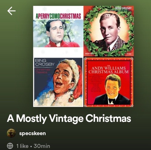The image size is (151, 150).
Task: Open specskeen's profile avatar
Action: point(11,133)
